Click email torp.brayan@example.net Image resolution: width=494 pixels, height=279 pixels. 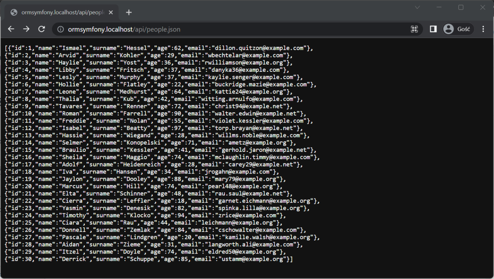254,128
